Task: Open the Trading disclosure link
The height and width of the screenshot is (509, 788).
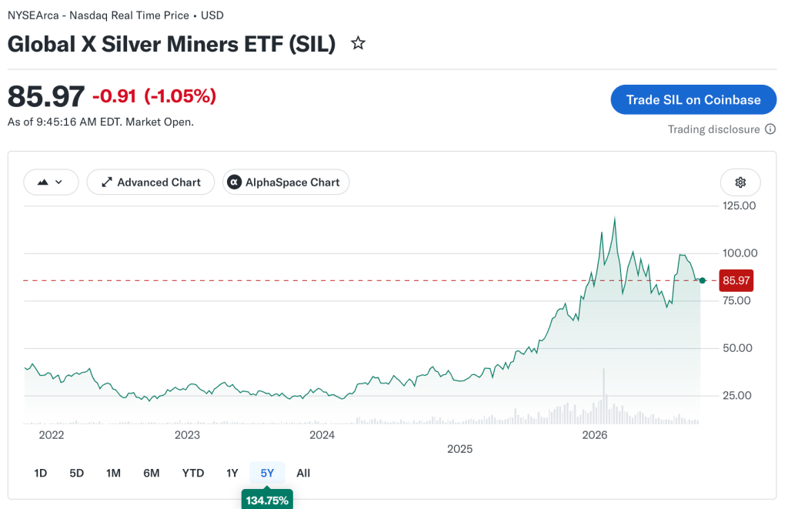Action: (713, 129)
